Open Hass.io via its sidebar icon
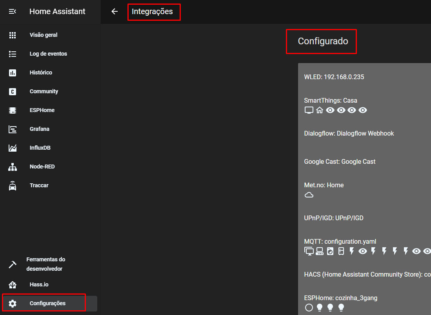 [x=13, y=285]
